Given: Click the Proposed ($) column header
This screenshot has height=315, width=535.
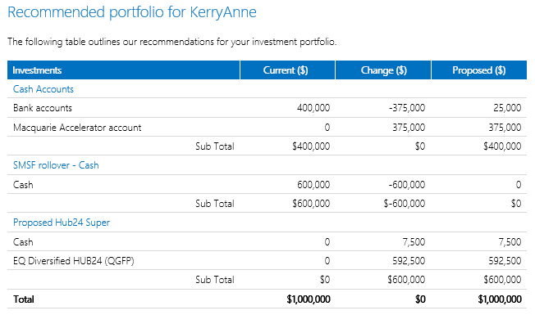Looking at the screenshot, I should tap(479, 70).
